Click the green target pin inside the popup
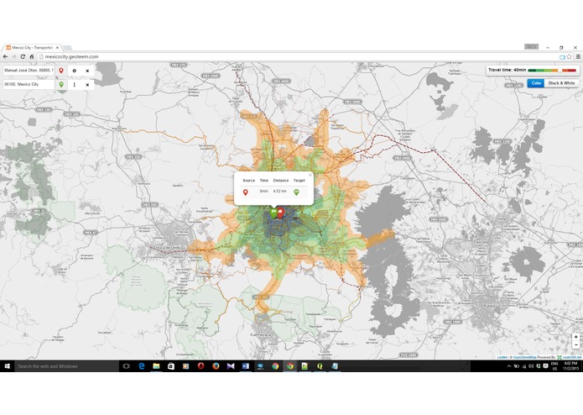 point(296,192)
